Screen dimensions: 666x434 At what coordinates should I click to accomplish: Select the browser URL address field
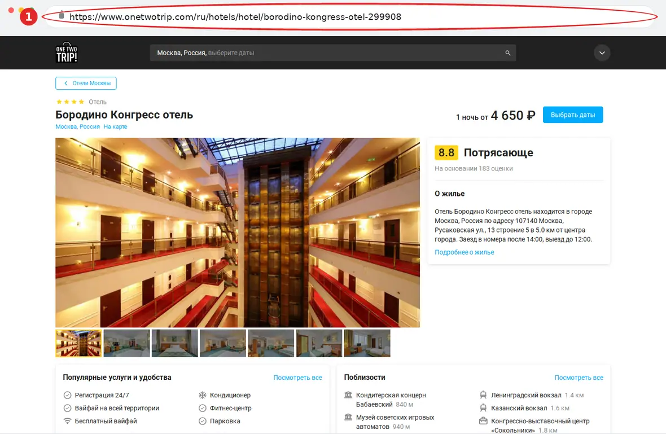click(x=350, y=17)
